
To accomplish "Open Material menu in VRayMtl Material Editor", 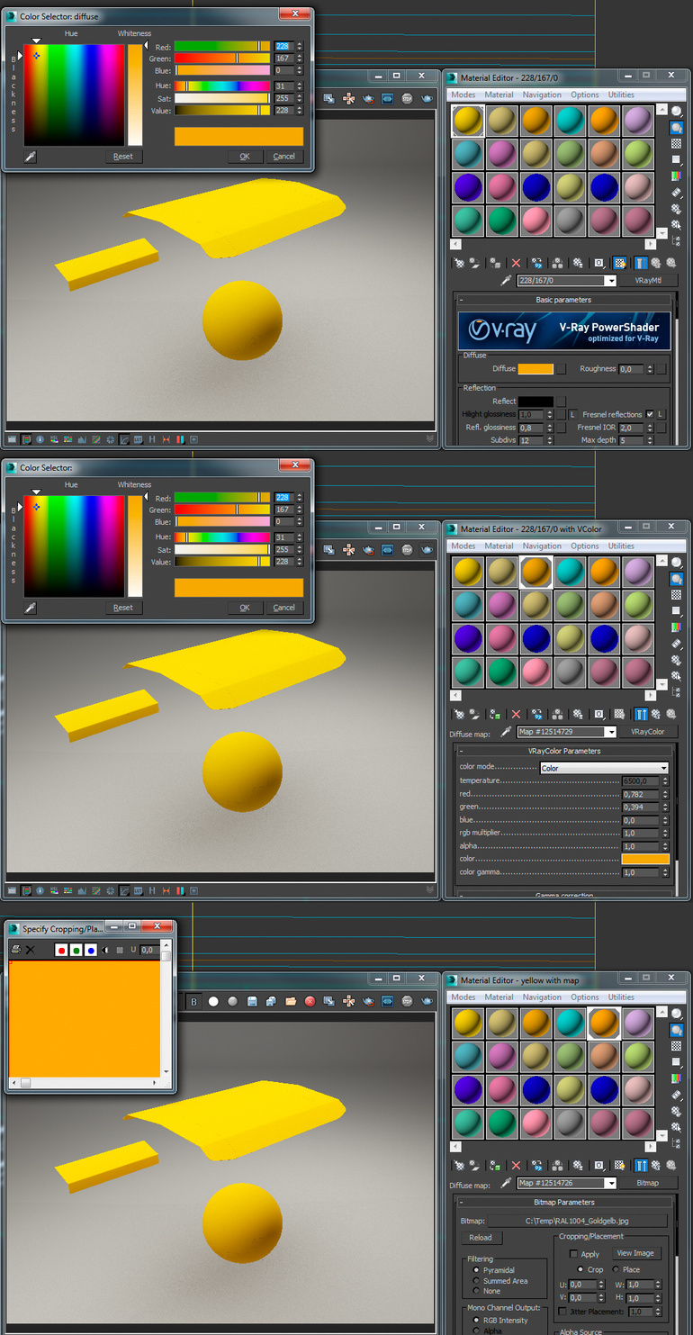I will click(x=499, y=95).
